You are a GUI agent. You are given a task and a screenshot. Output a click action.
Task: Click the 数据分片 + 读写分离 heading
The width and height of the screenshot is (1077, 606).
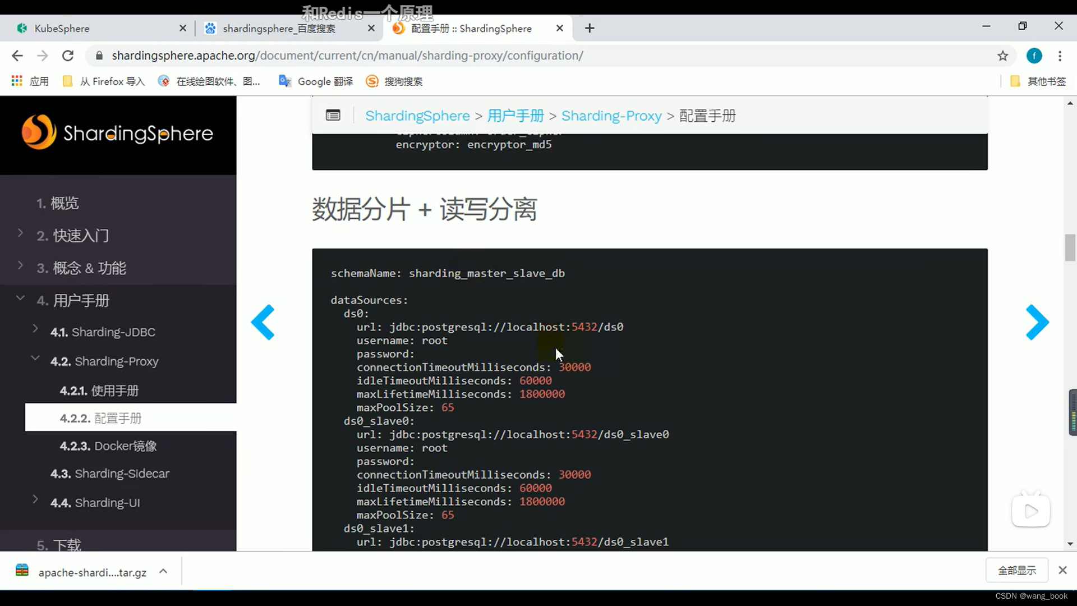tap(424, 209)
